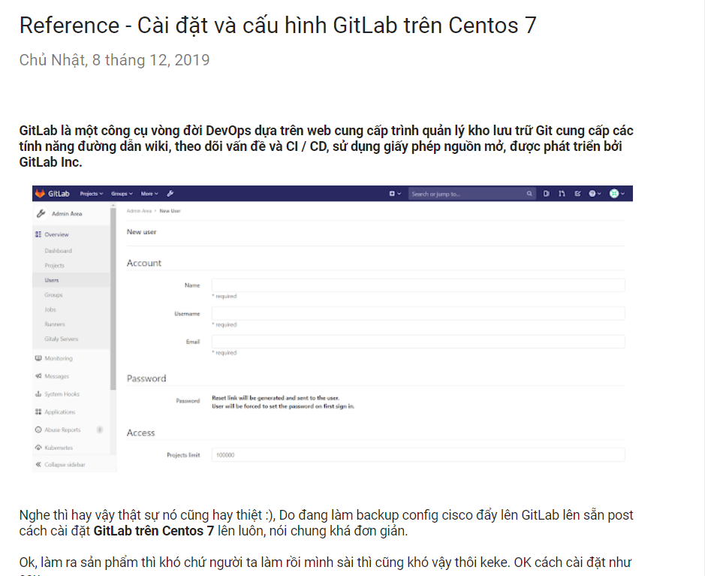The image size is (705, 576).
Task: Open the Merge Requests icon
Action: point(562,193)
